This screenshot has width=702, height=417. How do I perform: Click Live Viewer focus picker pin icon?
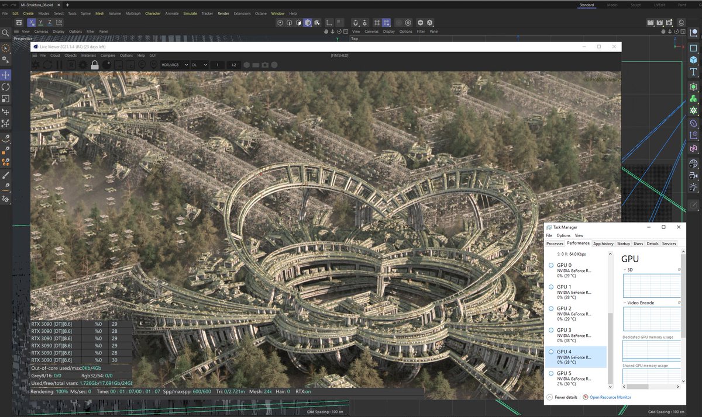tap(142, 65)
